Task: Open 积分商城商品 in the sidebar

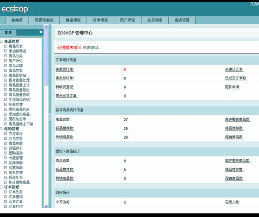Action: [19, 182]
